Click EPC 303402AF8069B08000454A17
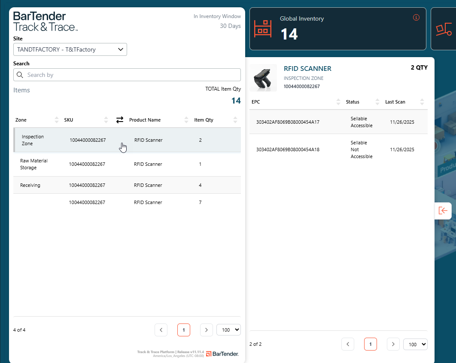 288,122
